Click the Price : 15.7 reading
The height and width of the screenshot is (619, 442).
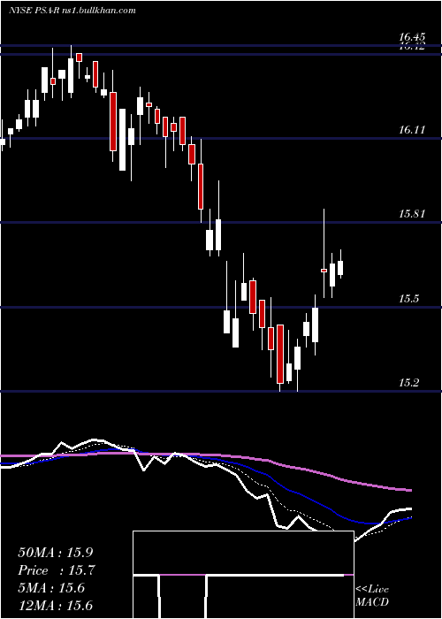point(57,570)
